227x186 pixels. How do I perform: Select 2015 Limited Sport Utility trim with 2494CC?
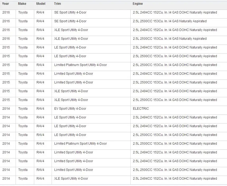tap(74, 73)
